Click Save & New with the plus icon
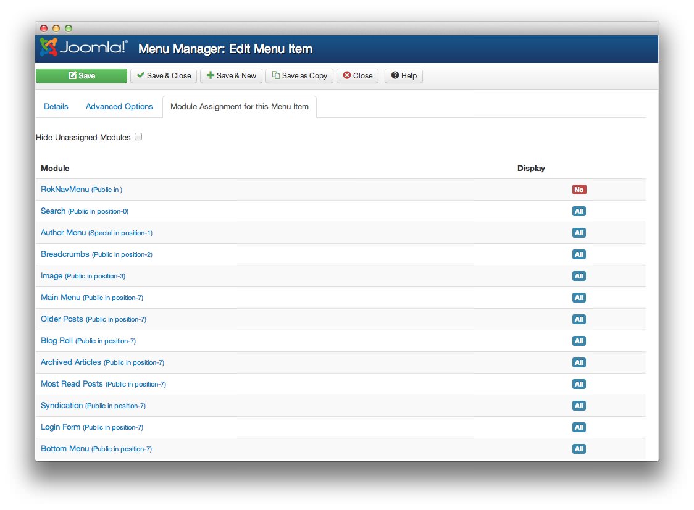694x510 pixels. click(231, 75)
